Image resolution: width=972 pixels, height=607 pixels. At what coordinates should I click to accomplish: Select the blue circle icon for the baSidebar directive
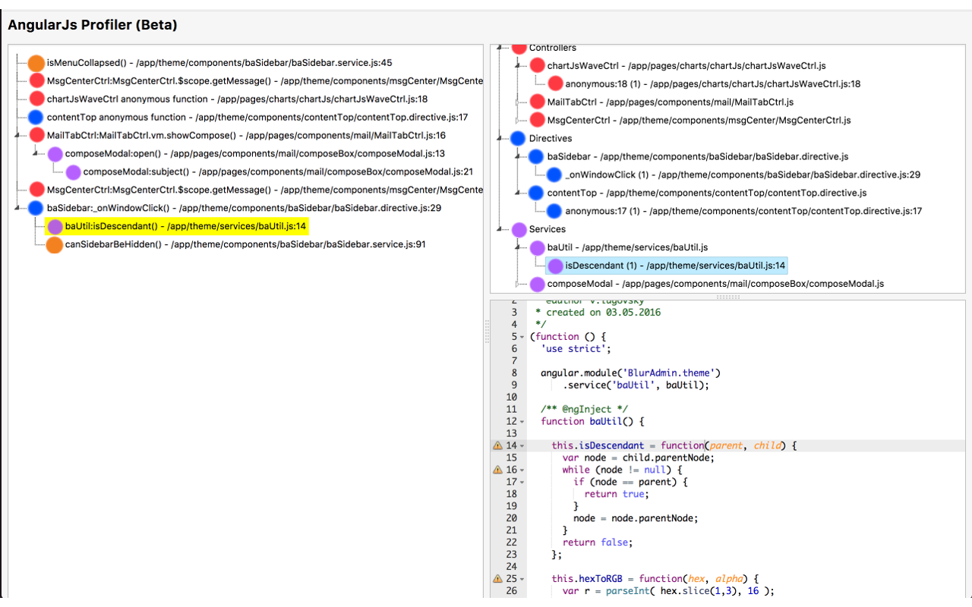click(536, 156)
